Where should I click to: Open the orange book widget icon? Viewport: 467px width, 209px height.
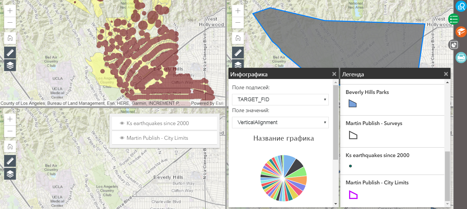pyautogui.click(x=461, y=32)
